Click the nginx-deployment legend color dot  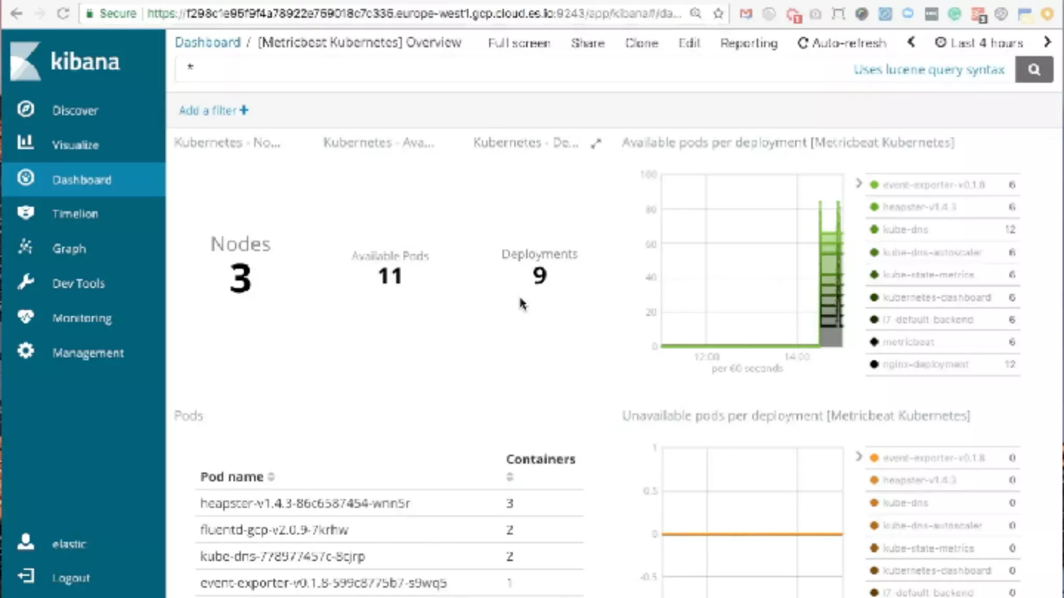pos(874,364)
